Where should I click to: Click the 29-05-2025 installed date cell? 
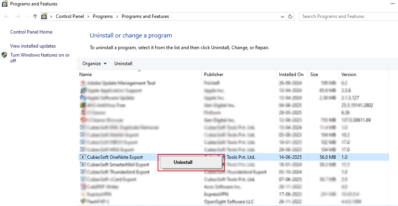coord(290,112)
